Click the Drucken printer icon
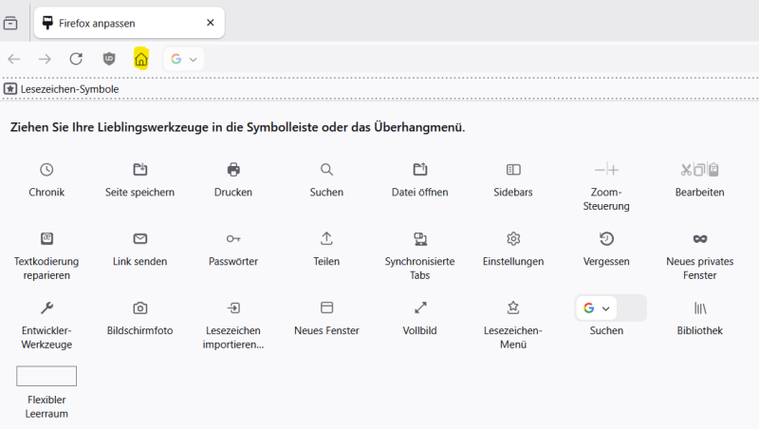 point(233,170)
